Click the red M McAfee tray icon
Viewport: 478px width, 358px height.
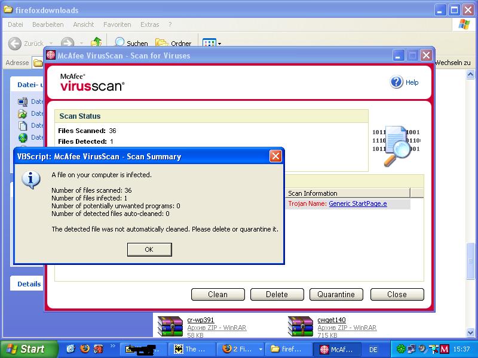coord(445,349)
